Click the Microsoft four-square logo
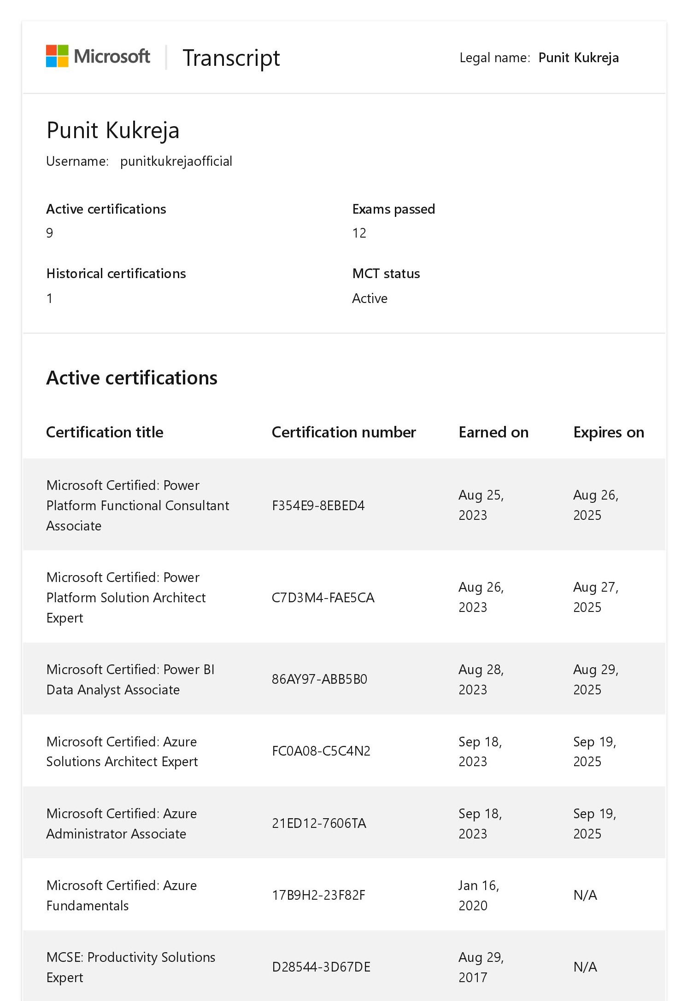687x1001 pixels. pos(57,56)
